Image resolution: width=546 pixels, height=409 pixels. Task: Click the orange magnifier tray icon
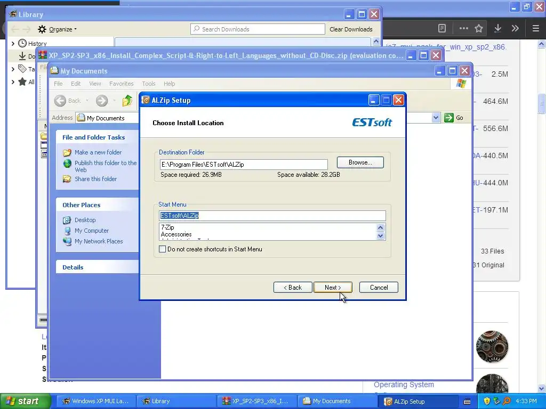[507, 401]
